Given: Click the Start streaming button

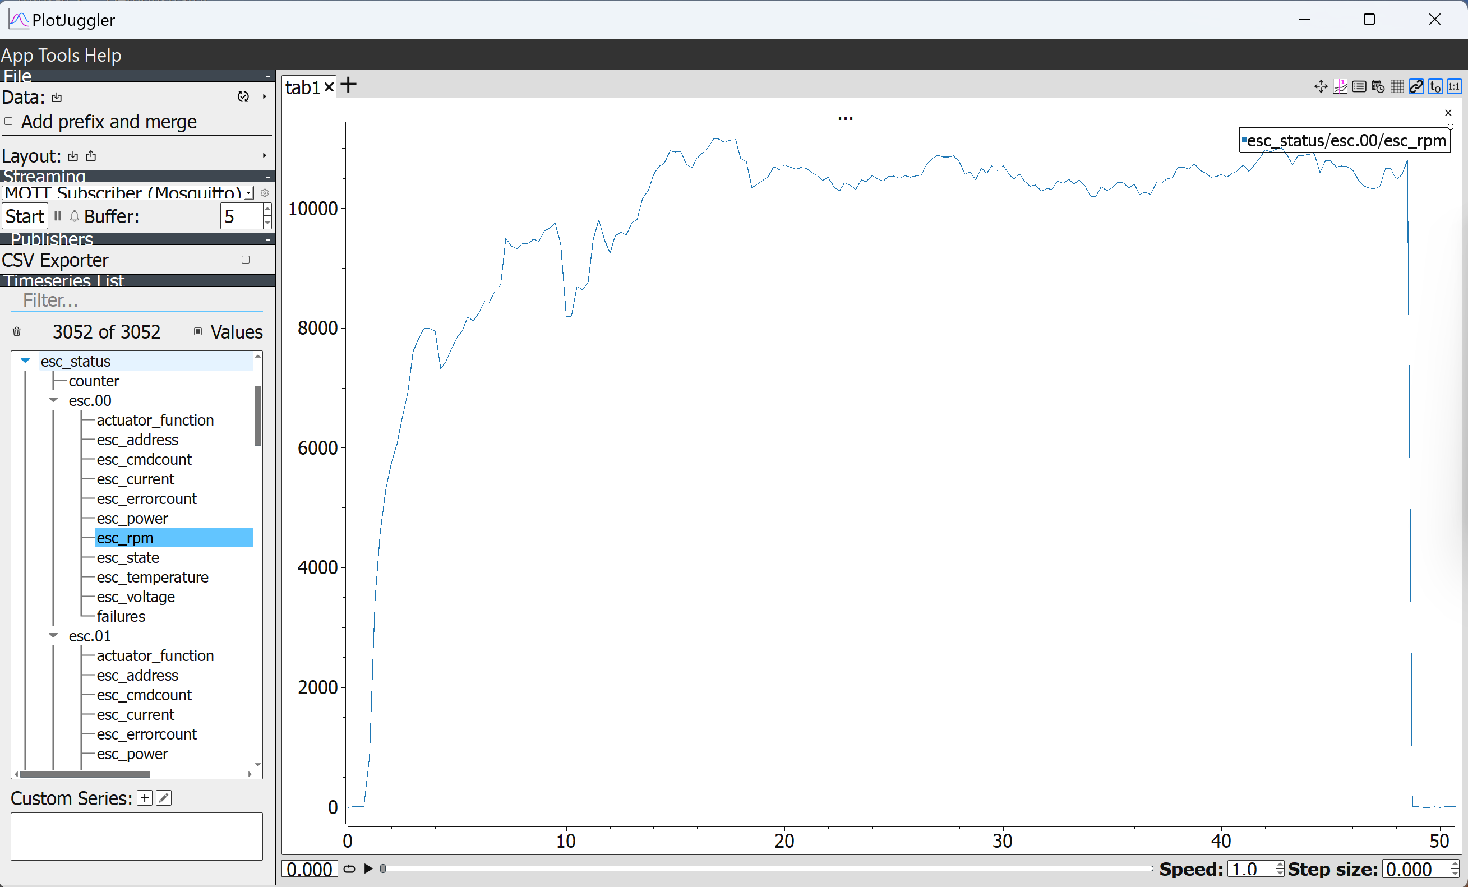Looking at the screenshot, I should coord(25,216).
